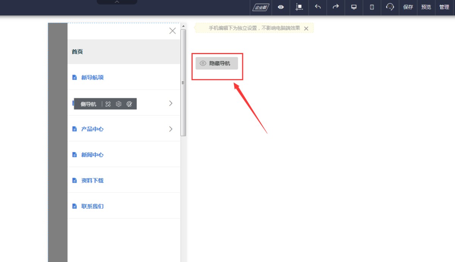Expand the 产品中心 submenu arrow
This screenshot has width=455, height=262.
[171, 129]
